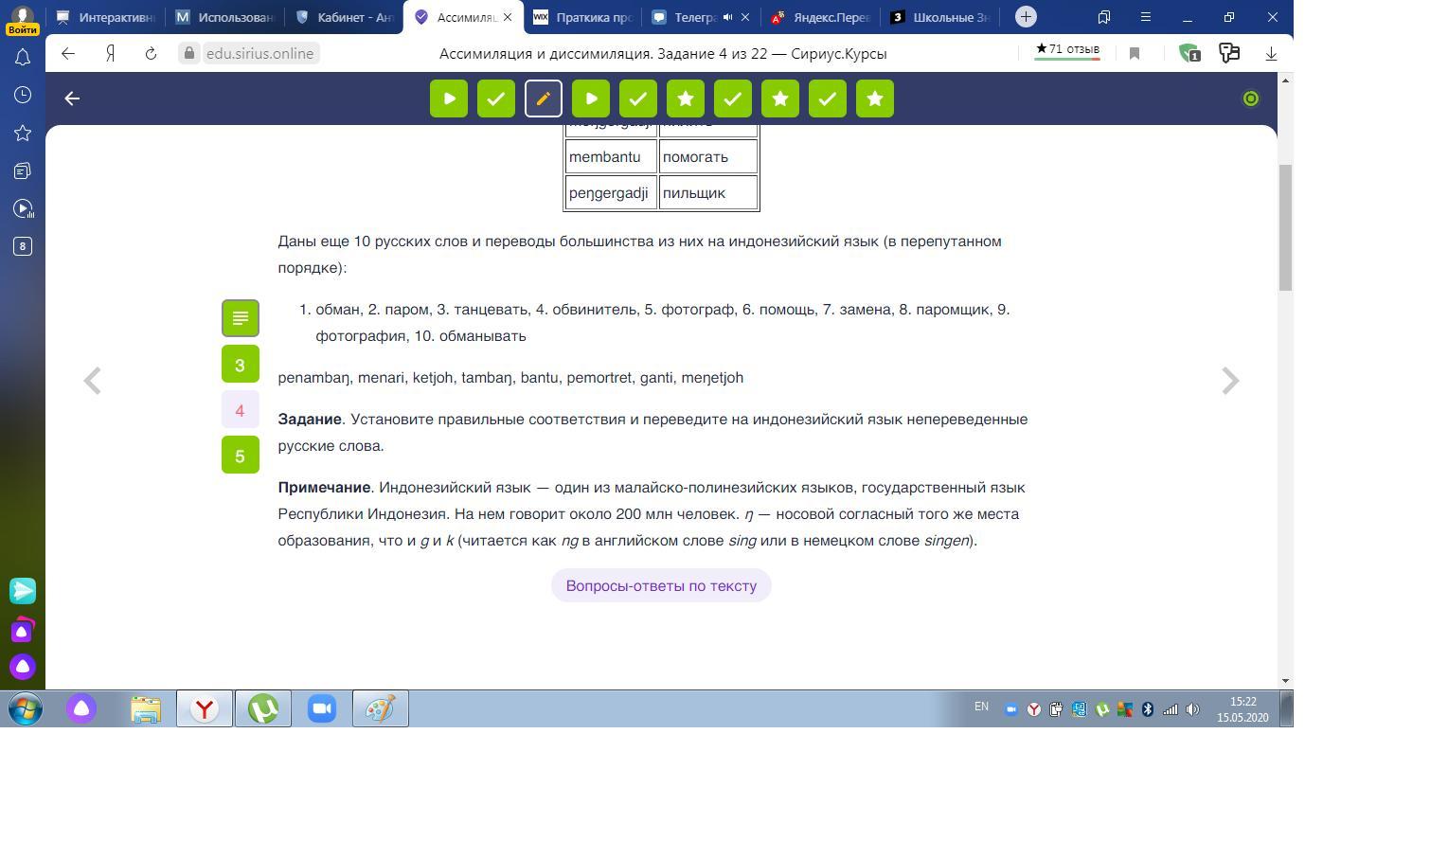The width and height of the screenshot is (1430, 841).
Task: Go to next task with right chevron
Action: point(1229,381)
